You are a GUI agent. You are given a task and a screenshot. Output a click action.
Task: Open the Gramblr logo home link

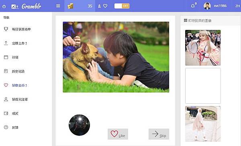pyautogui.click(x=31, y=6)
